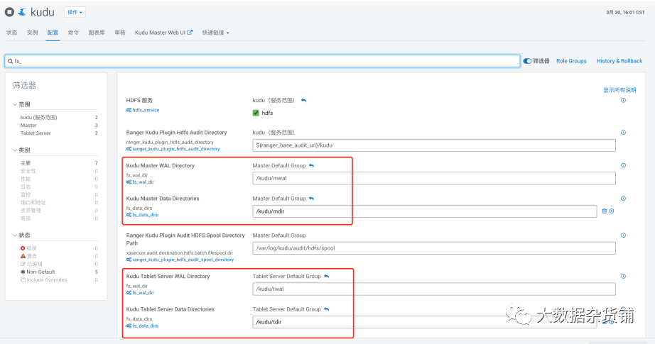Viewport: 655px width, 344px height.
Task: Add another Master data directory entry
Action: pos(612,211)
